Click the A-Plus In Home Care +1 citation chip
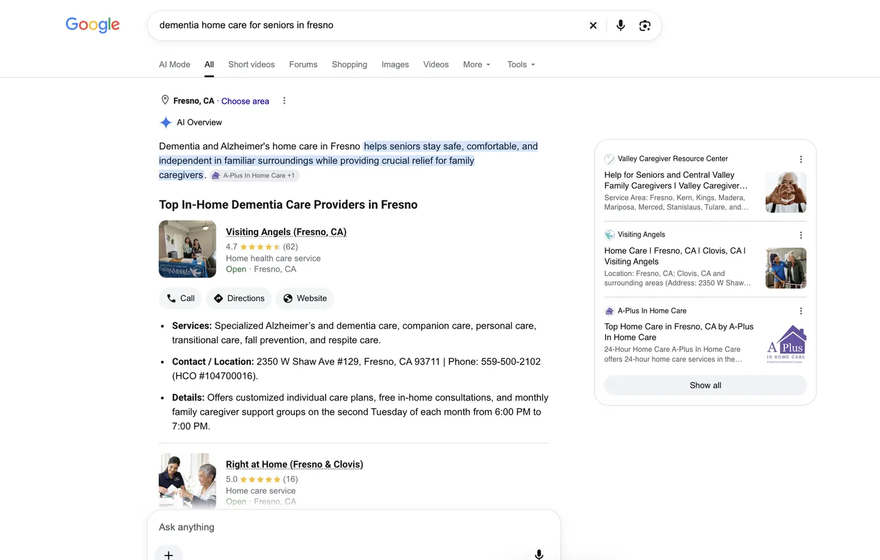 [x=254, y=176]
